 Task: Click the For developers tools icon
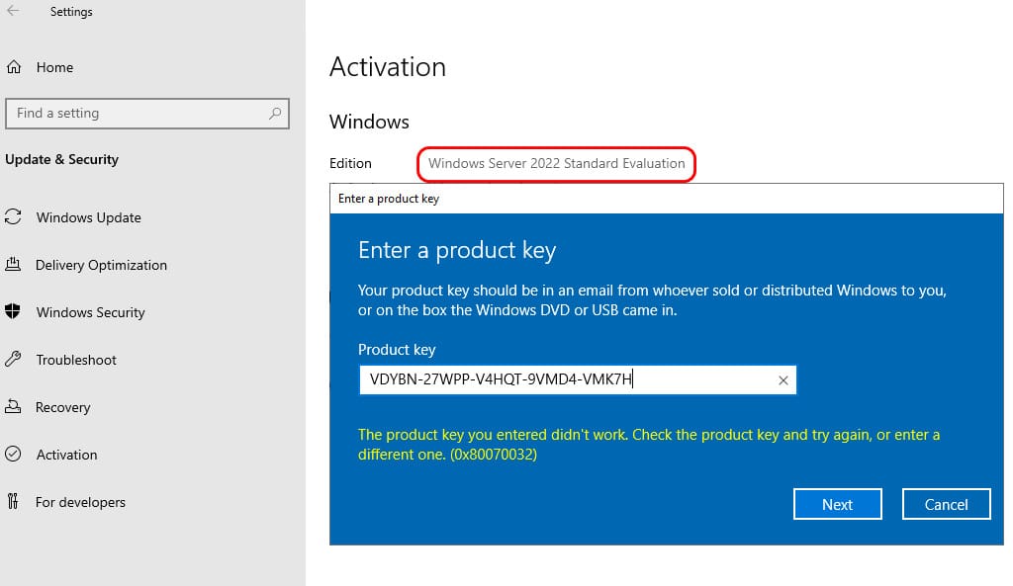[13, 501]
